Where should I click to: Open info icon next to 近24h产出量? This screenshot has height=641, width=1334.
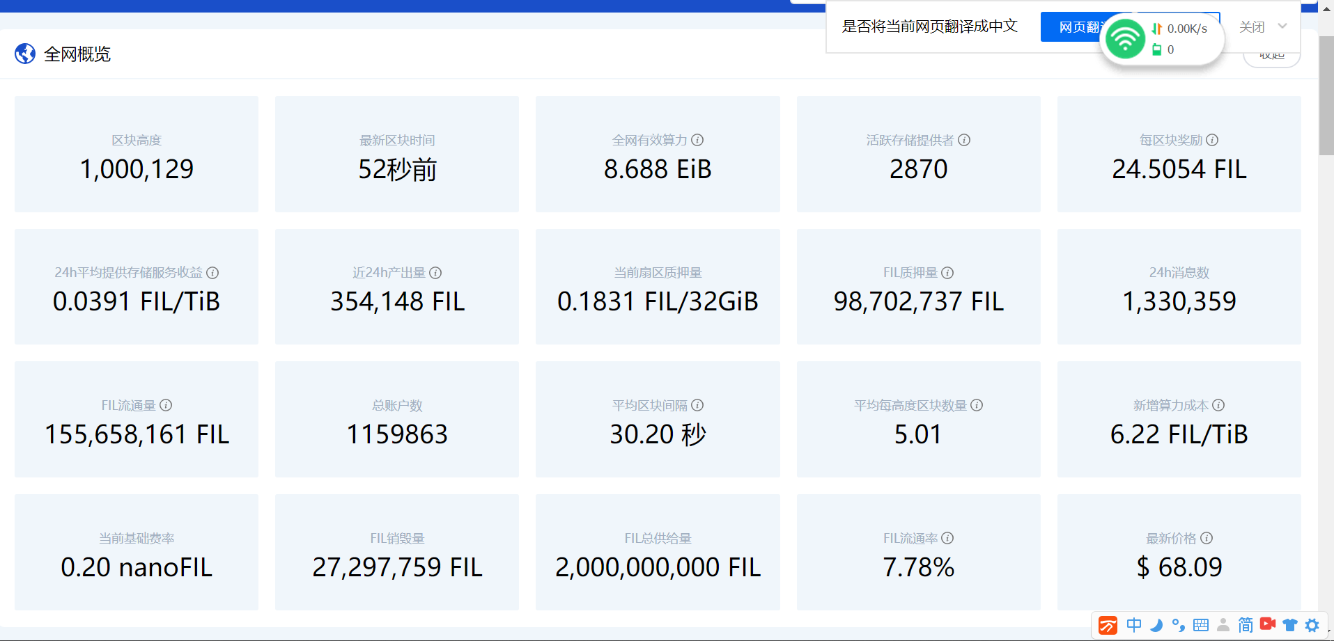pyautogui.click(x=435, y=273)
